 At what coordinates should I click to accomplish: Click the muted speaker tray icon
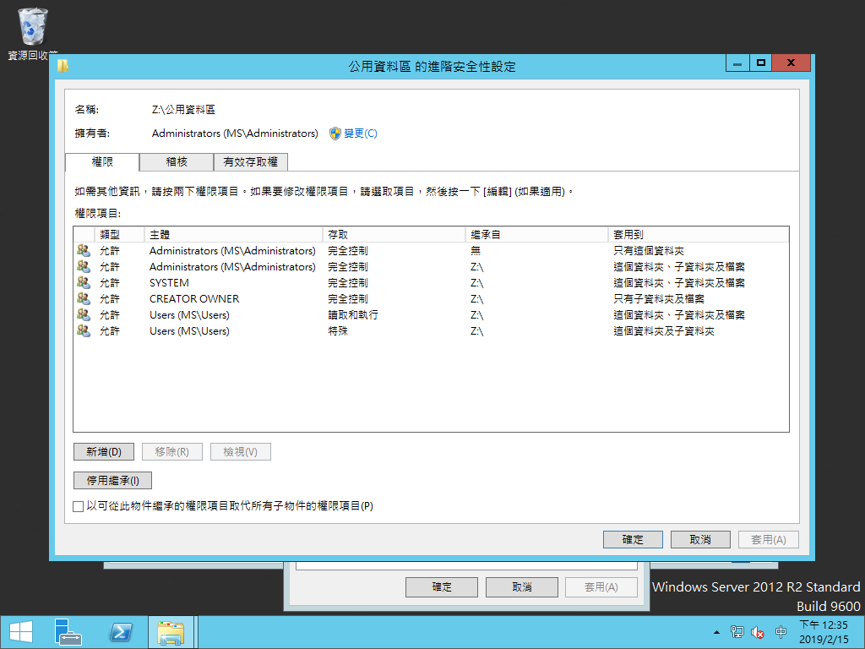[x=758, y=632]
